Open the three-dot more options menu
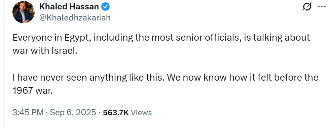The image size is (329, 128). pos(322,6)
